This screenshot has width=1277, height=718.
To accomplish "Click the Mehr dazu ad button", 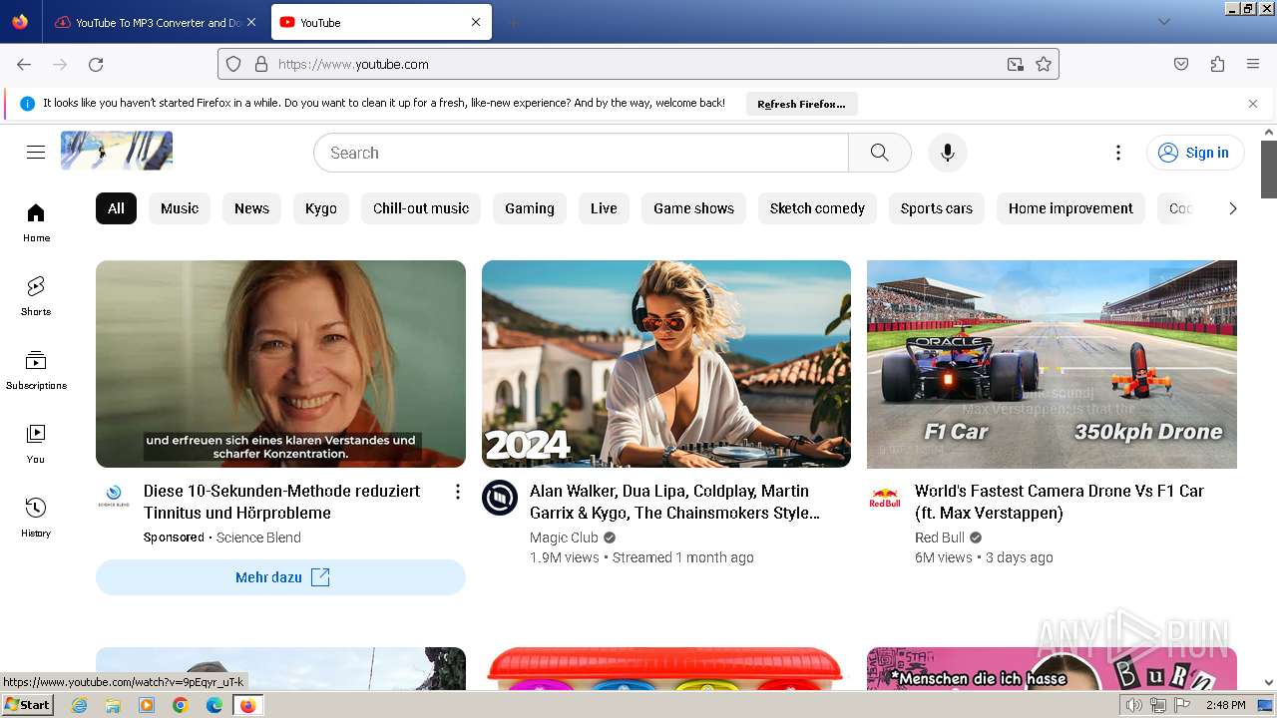I will [280, 577].
